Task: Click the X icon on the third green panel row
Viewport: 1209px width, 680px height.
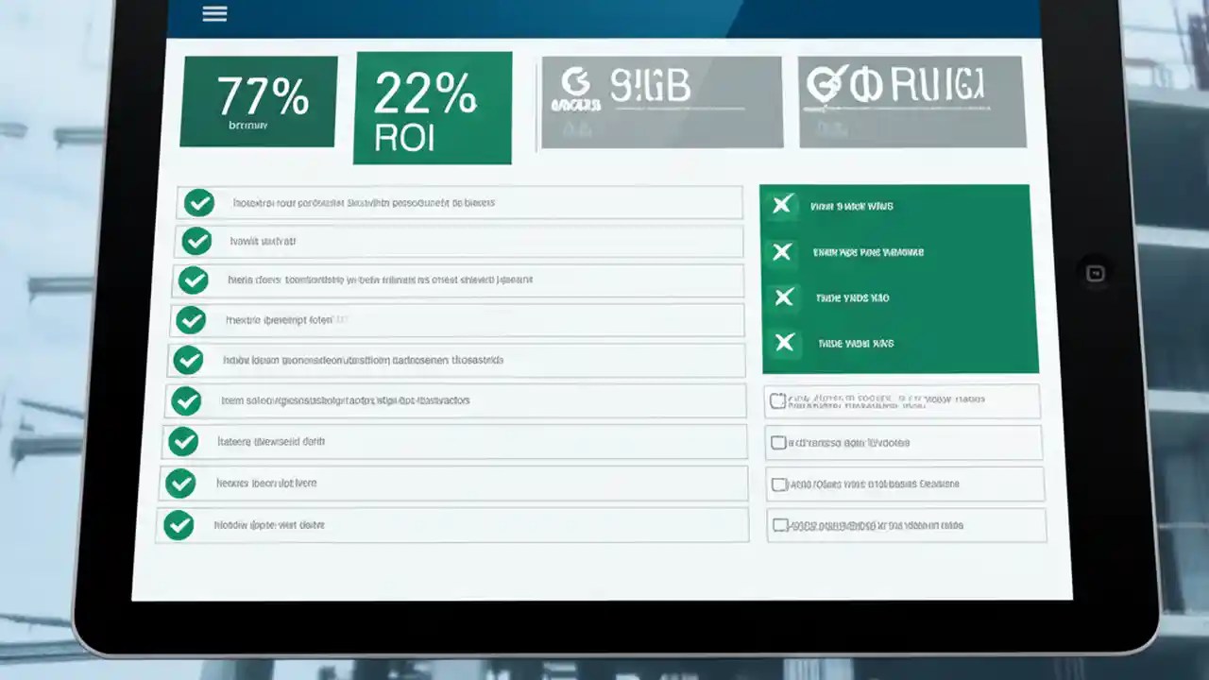Action: (784, 297)
